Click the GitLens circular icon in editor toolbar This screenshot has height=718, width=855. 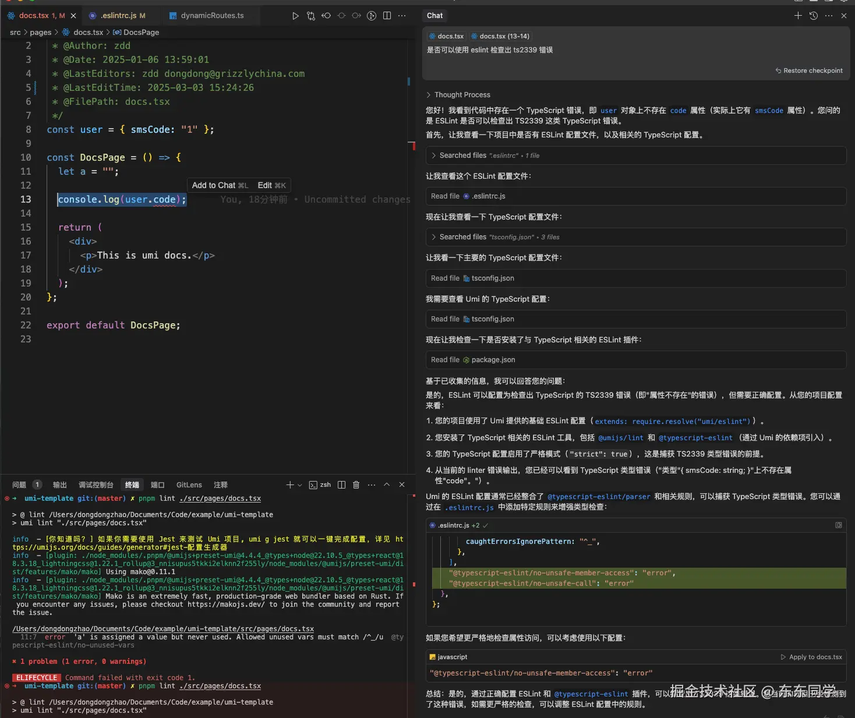pyautogui.click(x=372, y=16)
